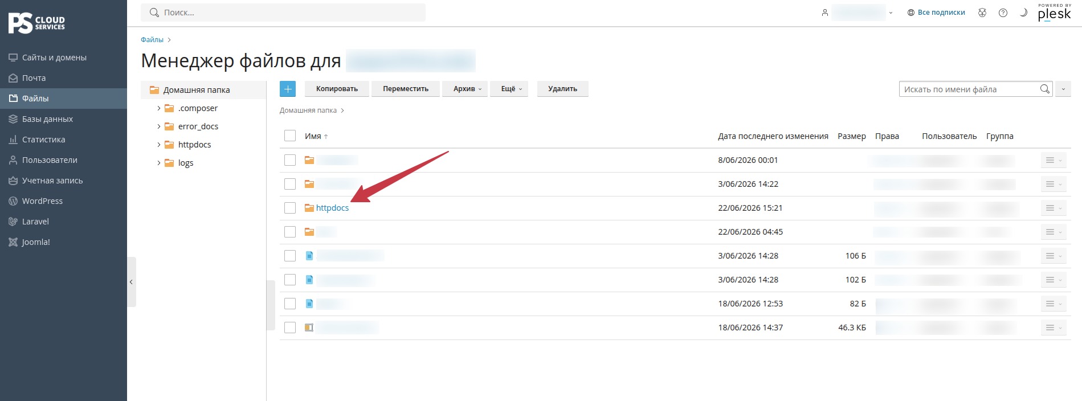
Task: Click the Удалить button
Action: (562, 89)
